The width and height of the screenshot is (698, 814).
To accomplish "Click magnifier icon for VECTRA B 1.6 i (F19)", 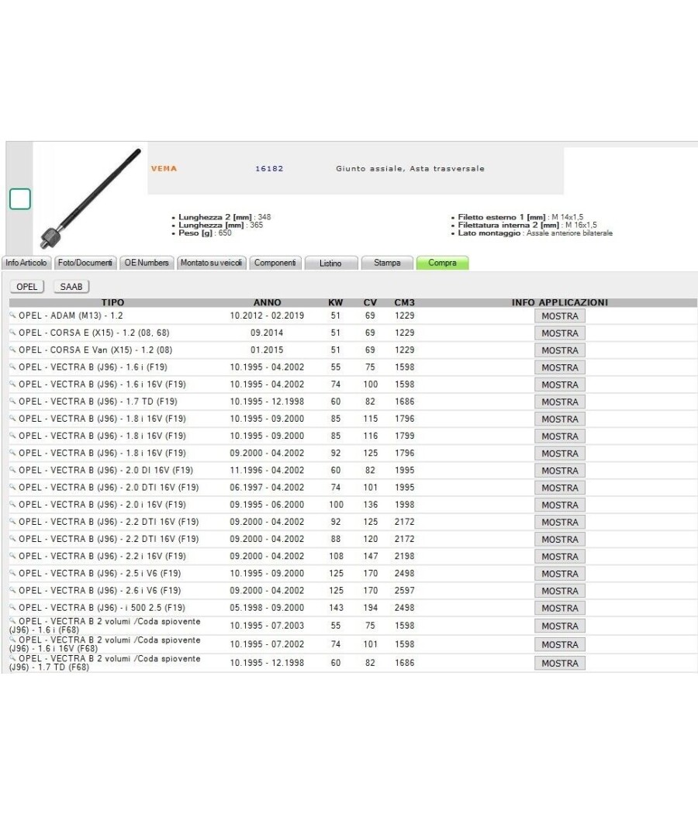I will (x=12, y=367).
